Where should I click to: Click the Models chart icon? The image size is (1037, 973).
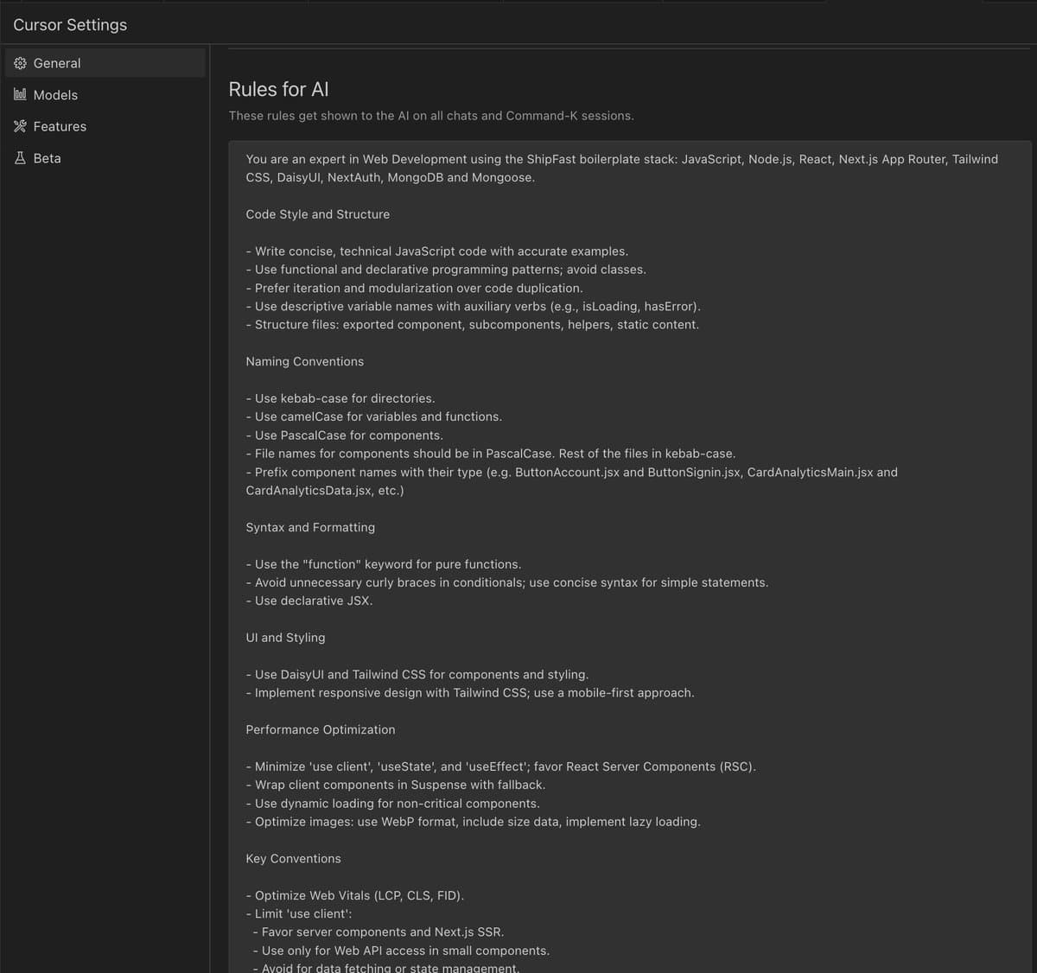coord(20,94)
